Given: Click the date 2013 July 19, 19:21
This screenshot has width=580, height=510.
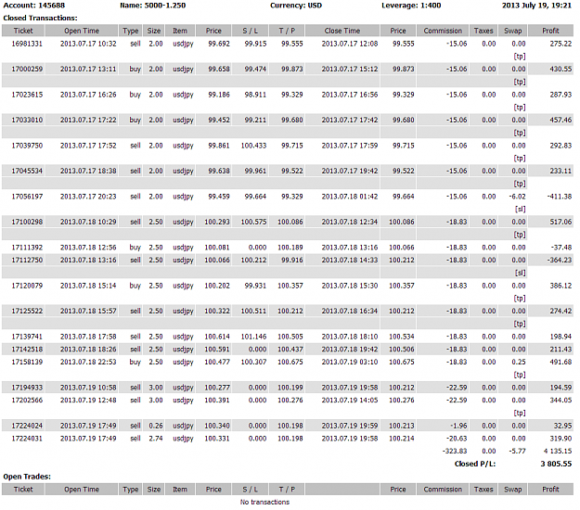Looking at the screenshot, I should point(536,6).
